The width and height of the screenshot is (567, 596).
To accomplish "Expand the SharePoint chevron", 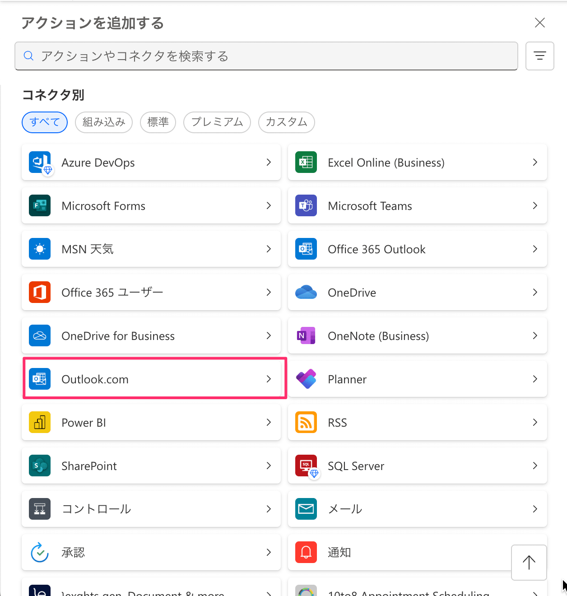I will coord(269,466).
